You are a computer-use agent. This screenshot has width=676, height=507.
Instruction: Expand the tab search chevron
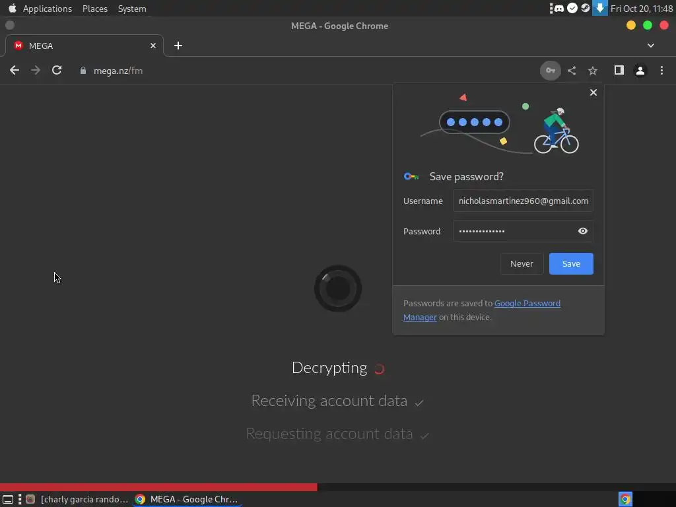tap(651, 46)
